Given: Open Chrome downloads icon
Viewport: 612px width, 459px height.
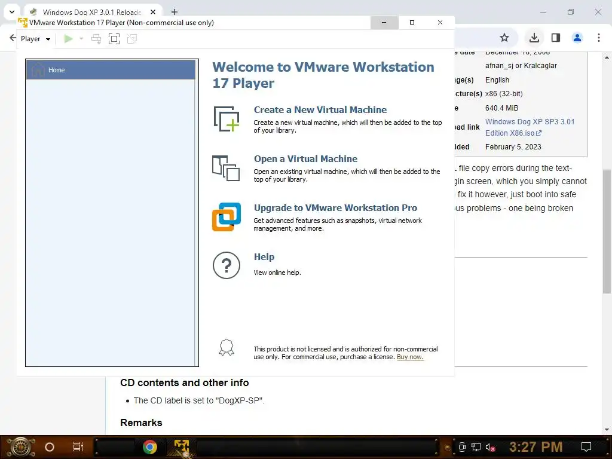Looking at the screenshot, I should (x=534, y=38).
